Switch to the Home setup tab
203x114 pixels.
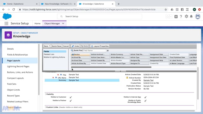37,23
